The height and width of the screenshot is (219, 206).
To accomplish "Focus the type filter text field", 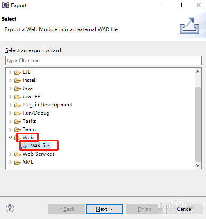I will coord(104,61).
